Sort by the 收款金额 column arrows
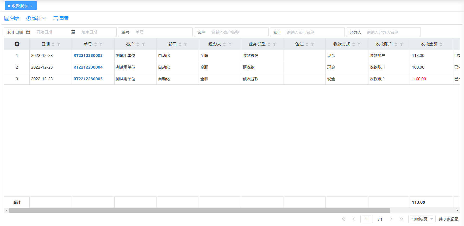The height and width of the screenshot is (226, 464). pos(441,44)
